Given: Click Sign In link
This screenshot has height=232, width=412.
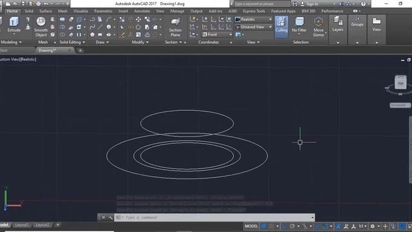Looking at the screenshot, I should coord(312,4).
